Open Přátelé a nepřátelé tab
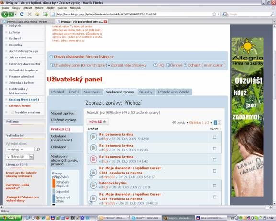 (173, 92)
